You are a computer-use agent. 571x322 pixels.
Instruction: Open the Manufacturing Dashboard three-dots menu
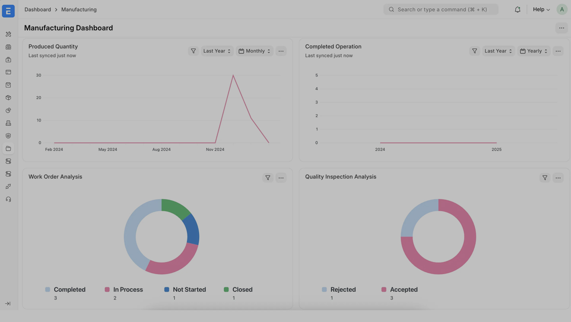point(561,28)
